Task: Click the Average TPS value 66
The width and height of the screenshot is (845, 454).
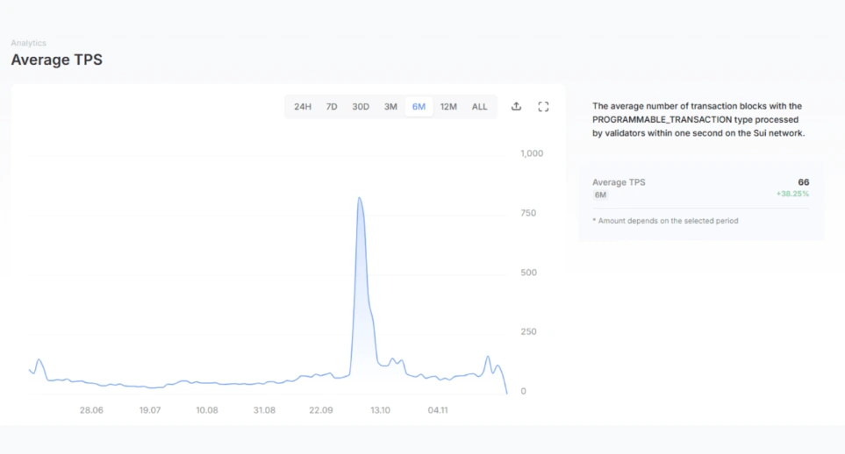Action: pyautogui.click(x=803, y=181)
